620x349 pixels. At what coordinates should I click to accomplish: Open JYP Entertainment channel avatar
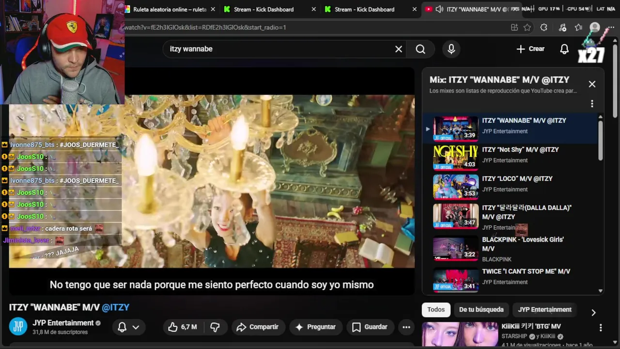pos(18,327)
